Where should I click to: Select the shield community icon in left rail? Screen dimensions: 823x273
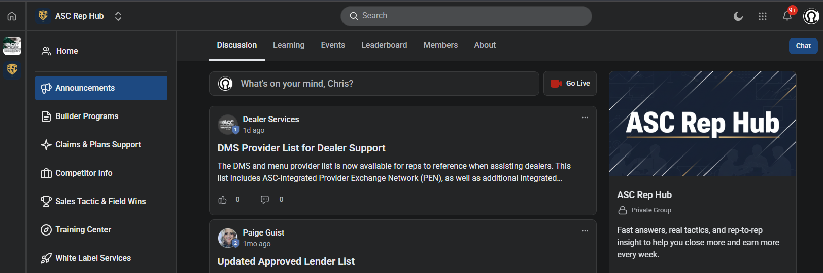point(12,69)
